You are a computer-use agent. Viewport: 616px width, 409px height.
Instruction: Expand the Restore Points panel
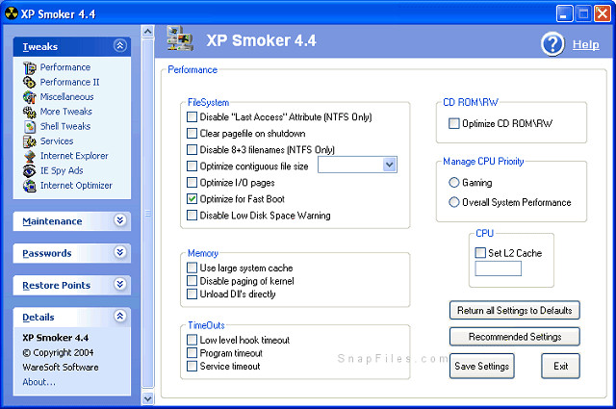(119, 284)
